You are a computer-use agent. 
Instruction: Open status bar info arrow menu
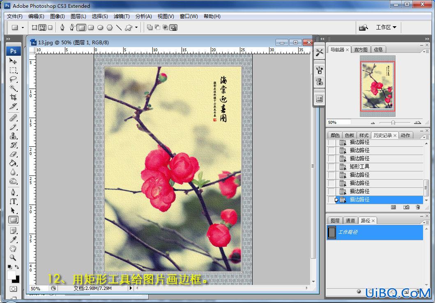[131, 288]
